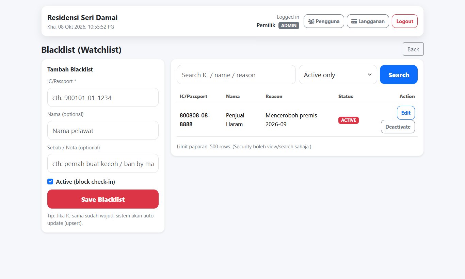Click the name Penjual Haram

[x=235, y=120]
